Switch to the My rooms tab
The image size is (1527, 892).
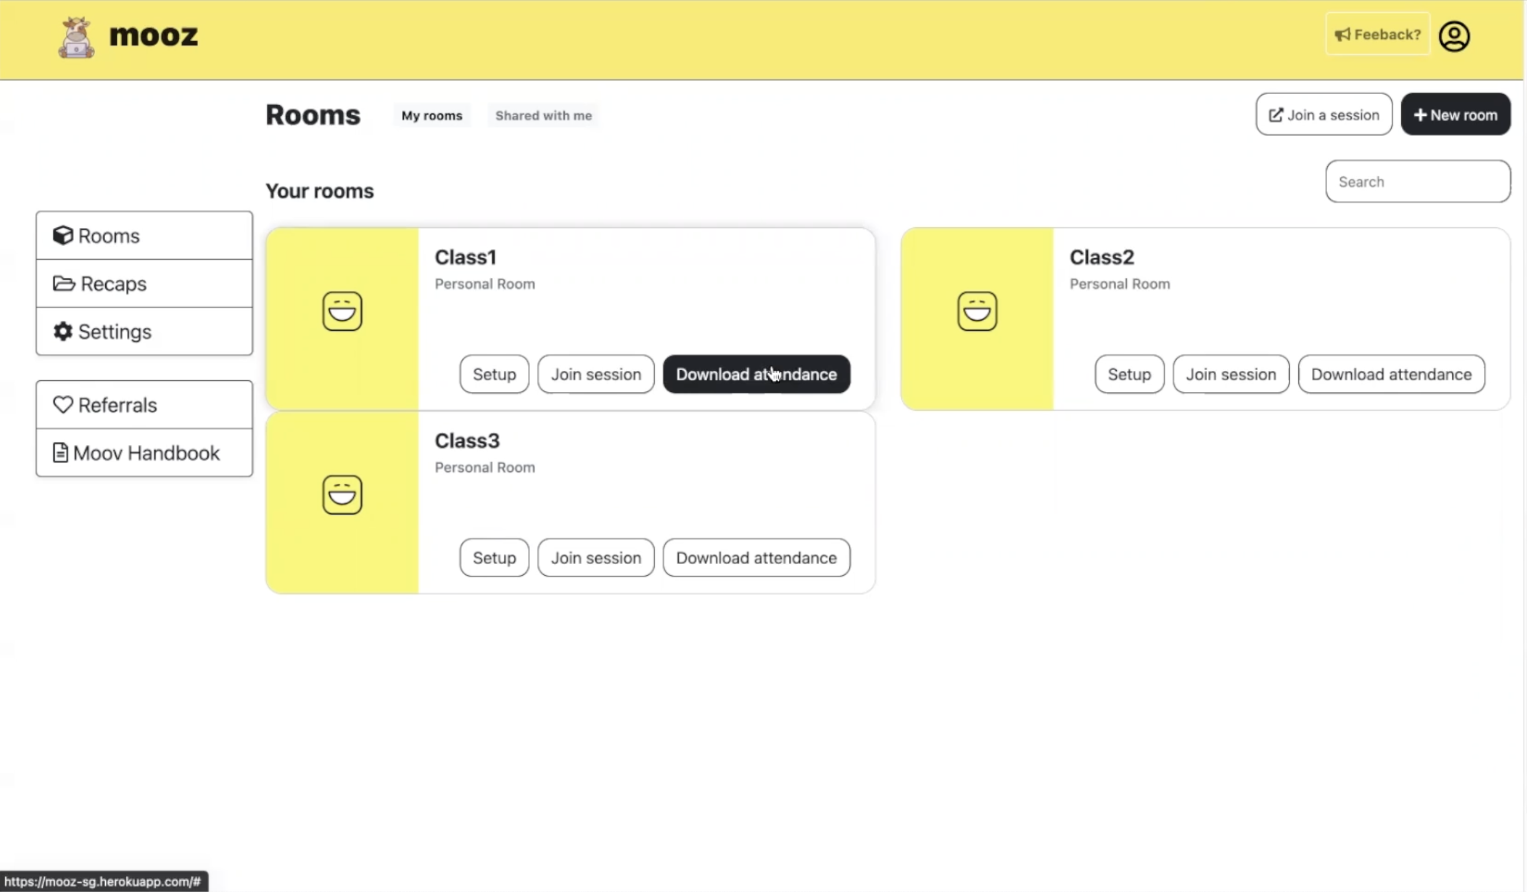(431, 116)
